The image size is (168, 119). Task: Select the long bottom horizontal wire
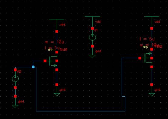(x=81, y=111)
